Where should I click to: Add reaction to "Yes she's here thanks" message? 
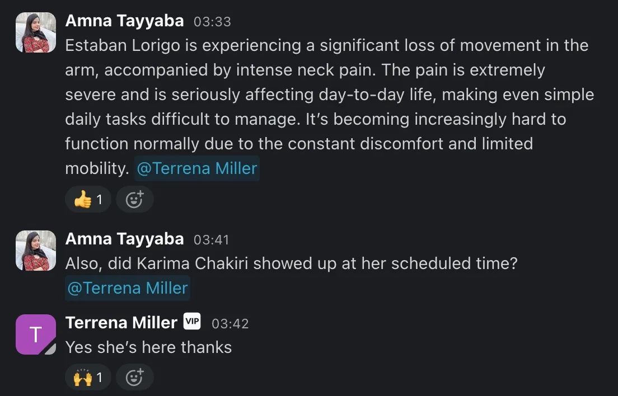pos(134,378)
